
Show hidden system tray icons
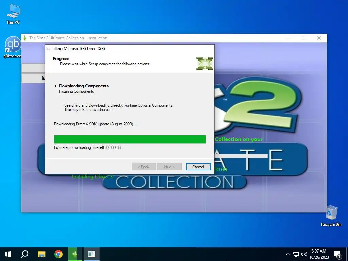[288, 254]
